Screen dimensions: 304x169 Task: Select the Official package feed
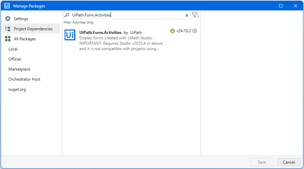coord(14,59)
